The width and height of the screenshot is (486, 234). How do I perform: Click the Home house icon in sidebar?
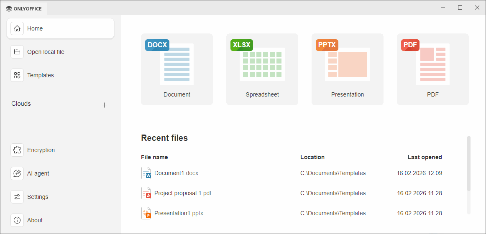tap(17, 28)
